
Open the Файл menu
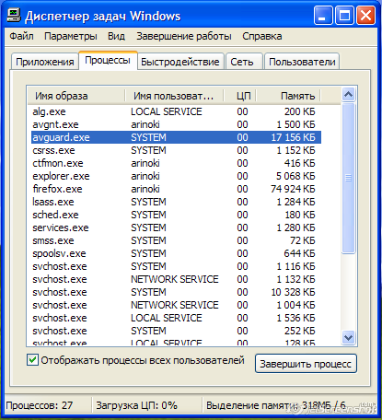click(x=21, y=36)
